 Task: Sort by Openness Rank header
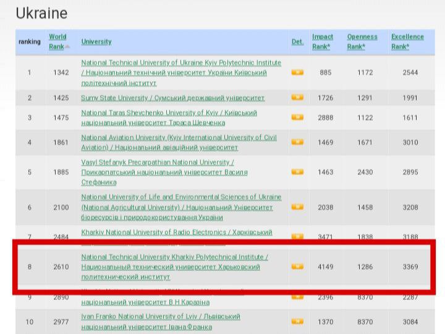362,41
